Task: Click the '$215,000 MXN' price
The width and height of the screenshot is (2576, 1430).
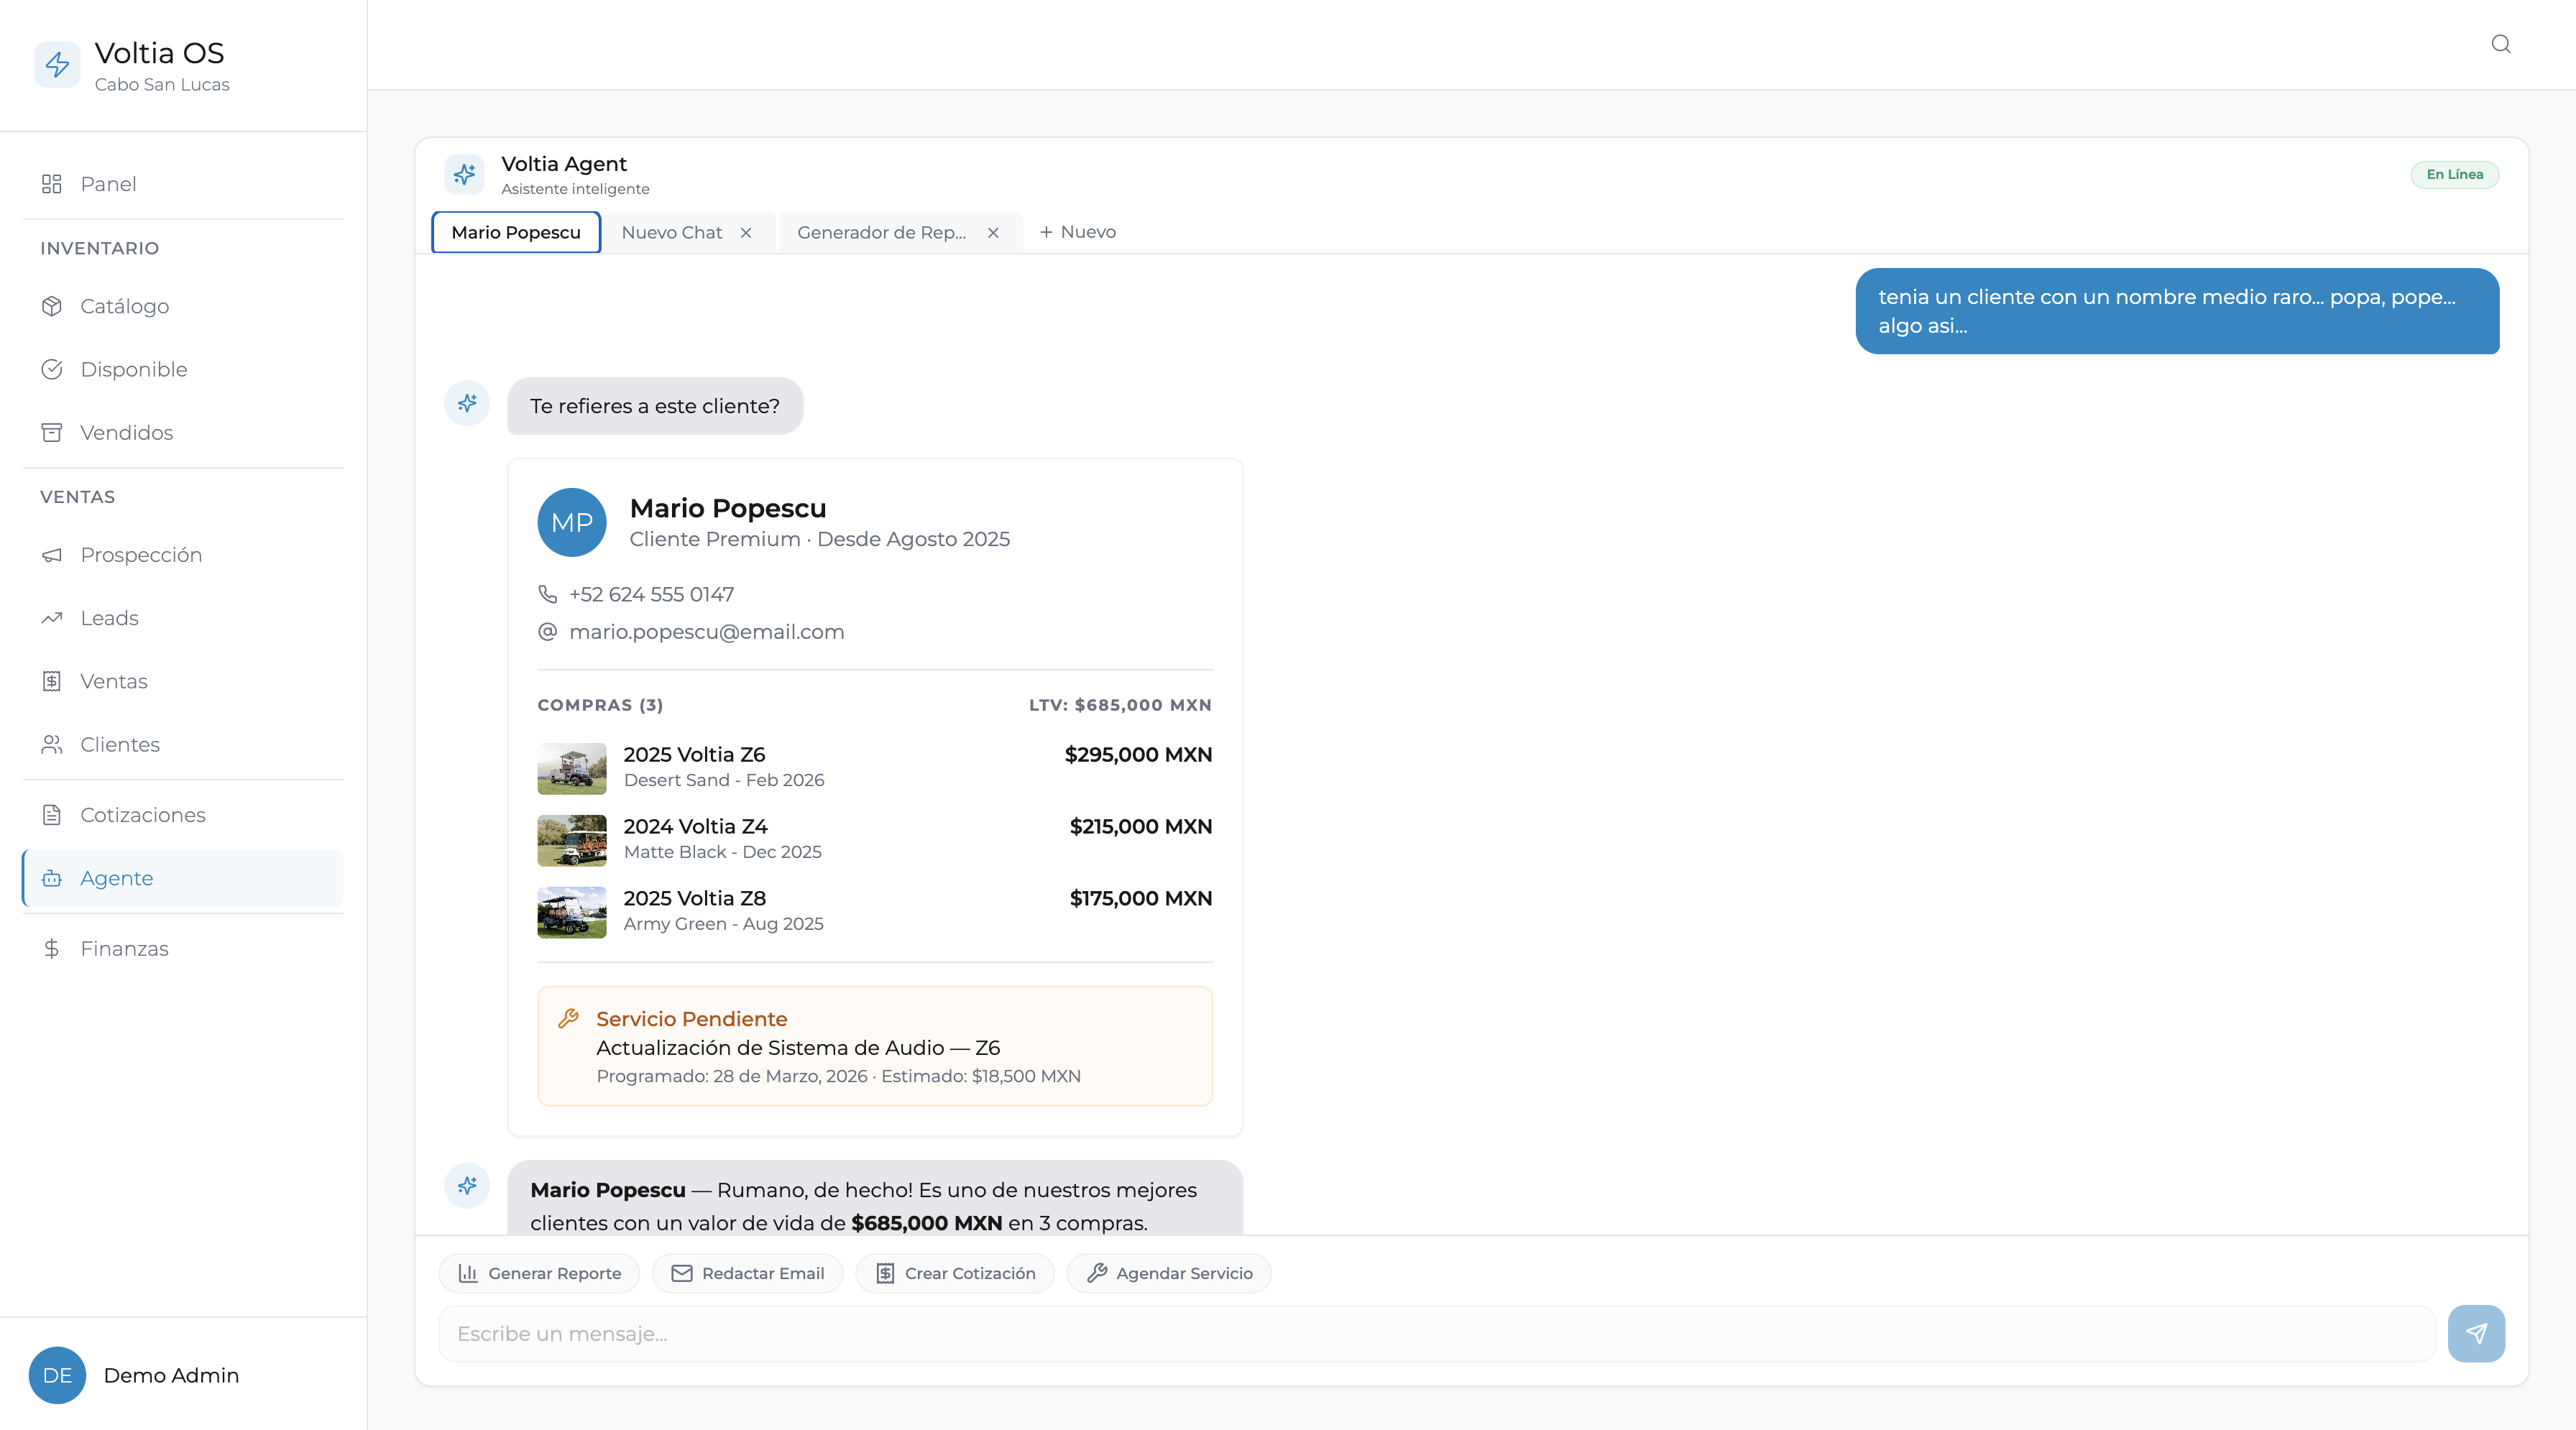Action: click(1141, 827)
